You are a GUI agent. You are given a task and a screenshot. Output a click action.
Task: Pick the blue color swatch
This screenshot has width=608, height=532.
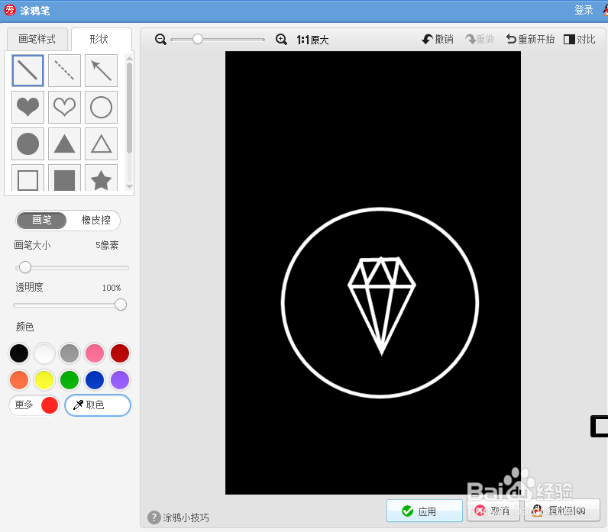[x=95, y=379]
